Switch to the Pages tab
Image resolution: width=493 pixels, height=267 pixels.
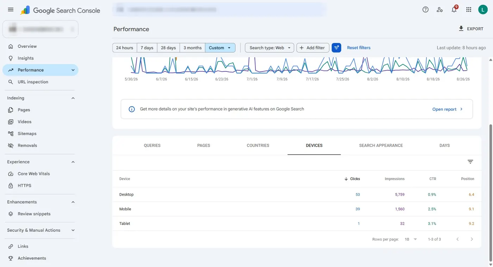pyautogui.click(x=204, y=145)
